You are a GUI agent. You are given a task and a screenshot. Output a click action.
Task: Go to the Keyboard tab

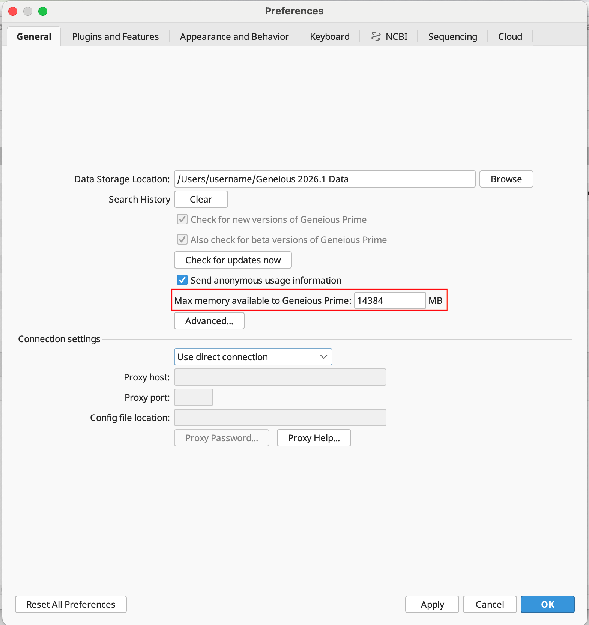(x=329, y=36)
